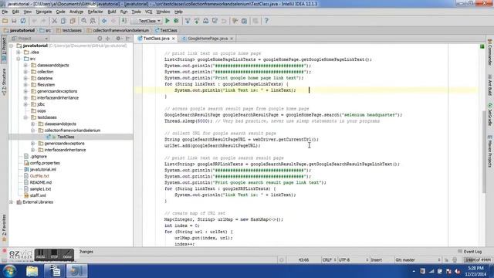
Task: Select the TestClass.java editor tab
Action: pyautogui.click(x=156, y=39)
